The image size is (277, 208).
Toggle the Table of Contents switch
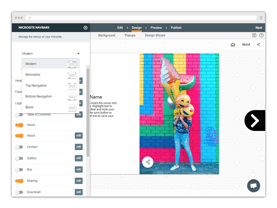tap(19, 115)
